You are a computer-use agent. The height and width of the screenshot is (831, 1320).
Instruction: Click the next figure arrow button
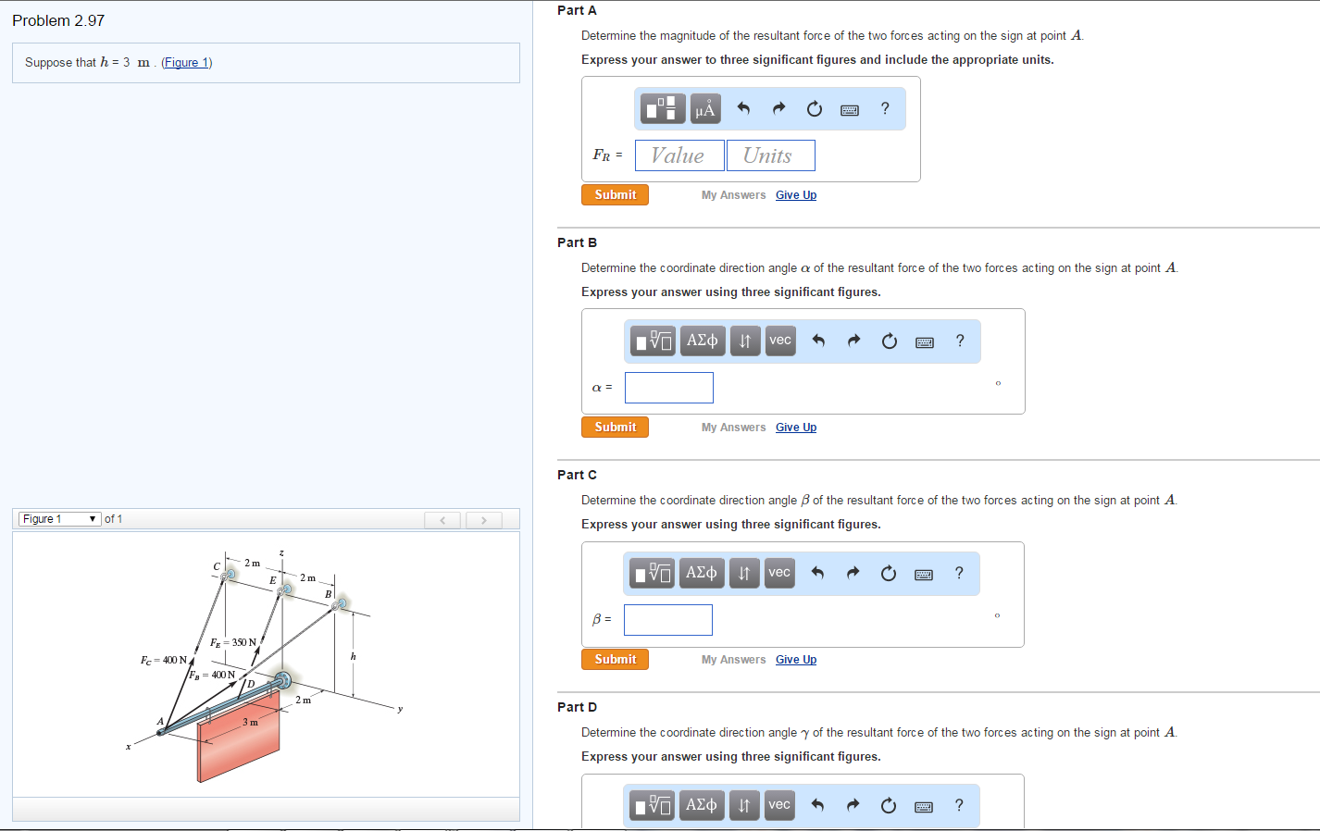pyautogui.click(x=483, y=519)
